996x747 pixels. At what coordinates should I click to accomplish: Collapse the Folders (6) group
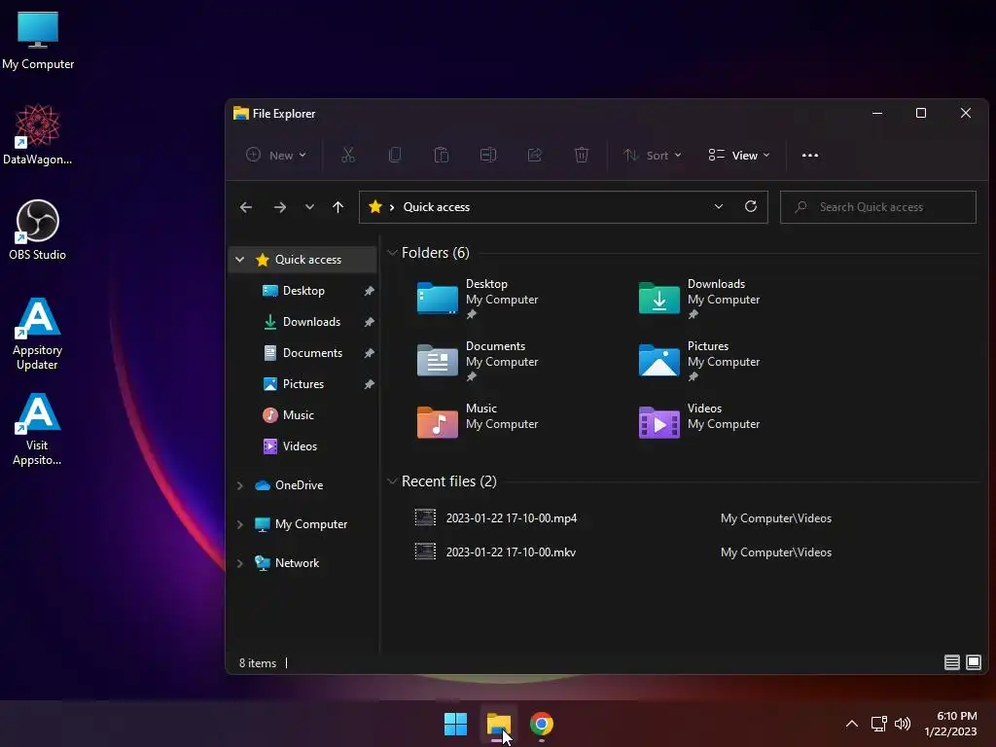[392, 253]
